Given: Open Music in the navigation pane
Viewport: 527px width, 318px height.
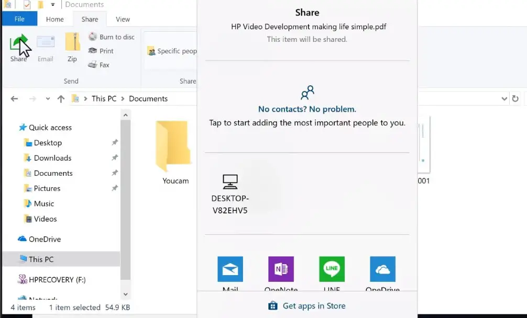Looking at the screenshot, I should (x=39, y=203).
